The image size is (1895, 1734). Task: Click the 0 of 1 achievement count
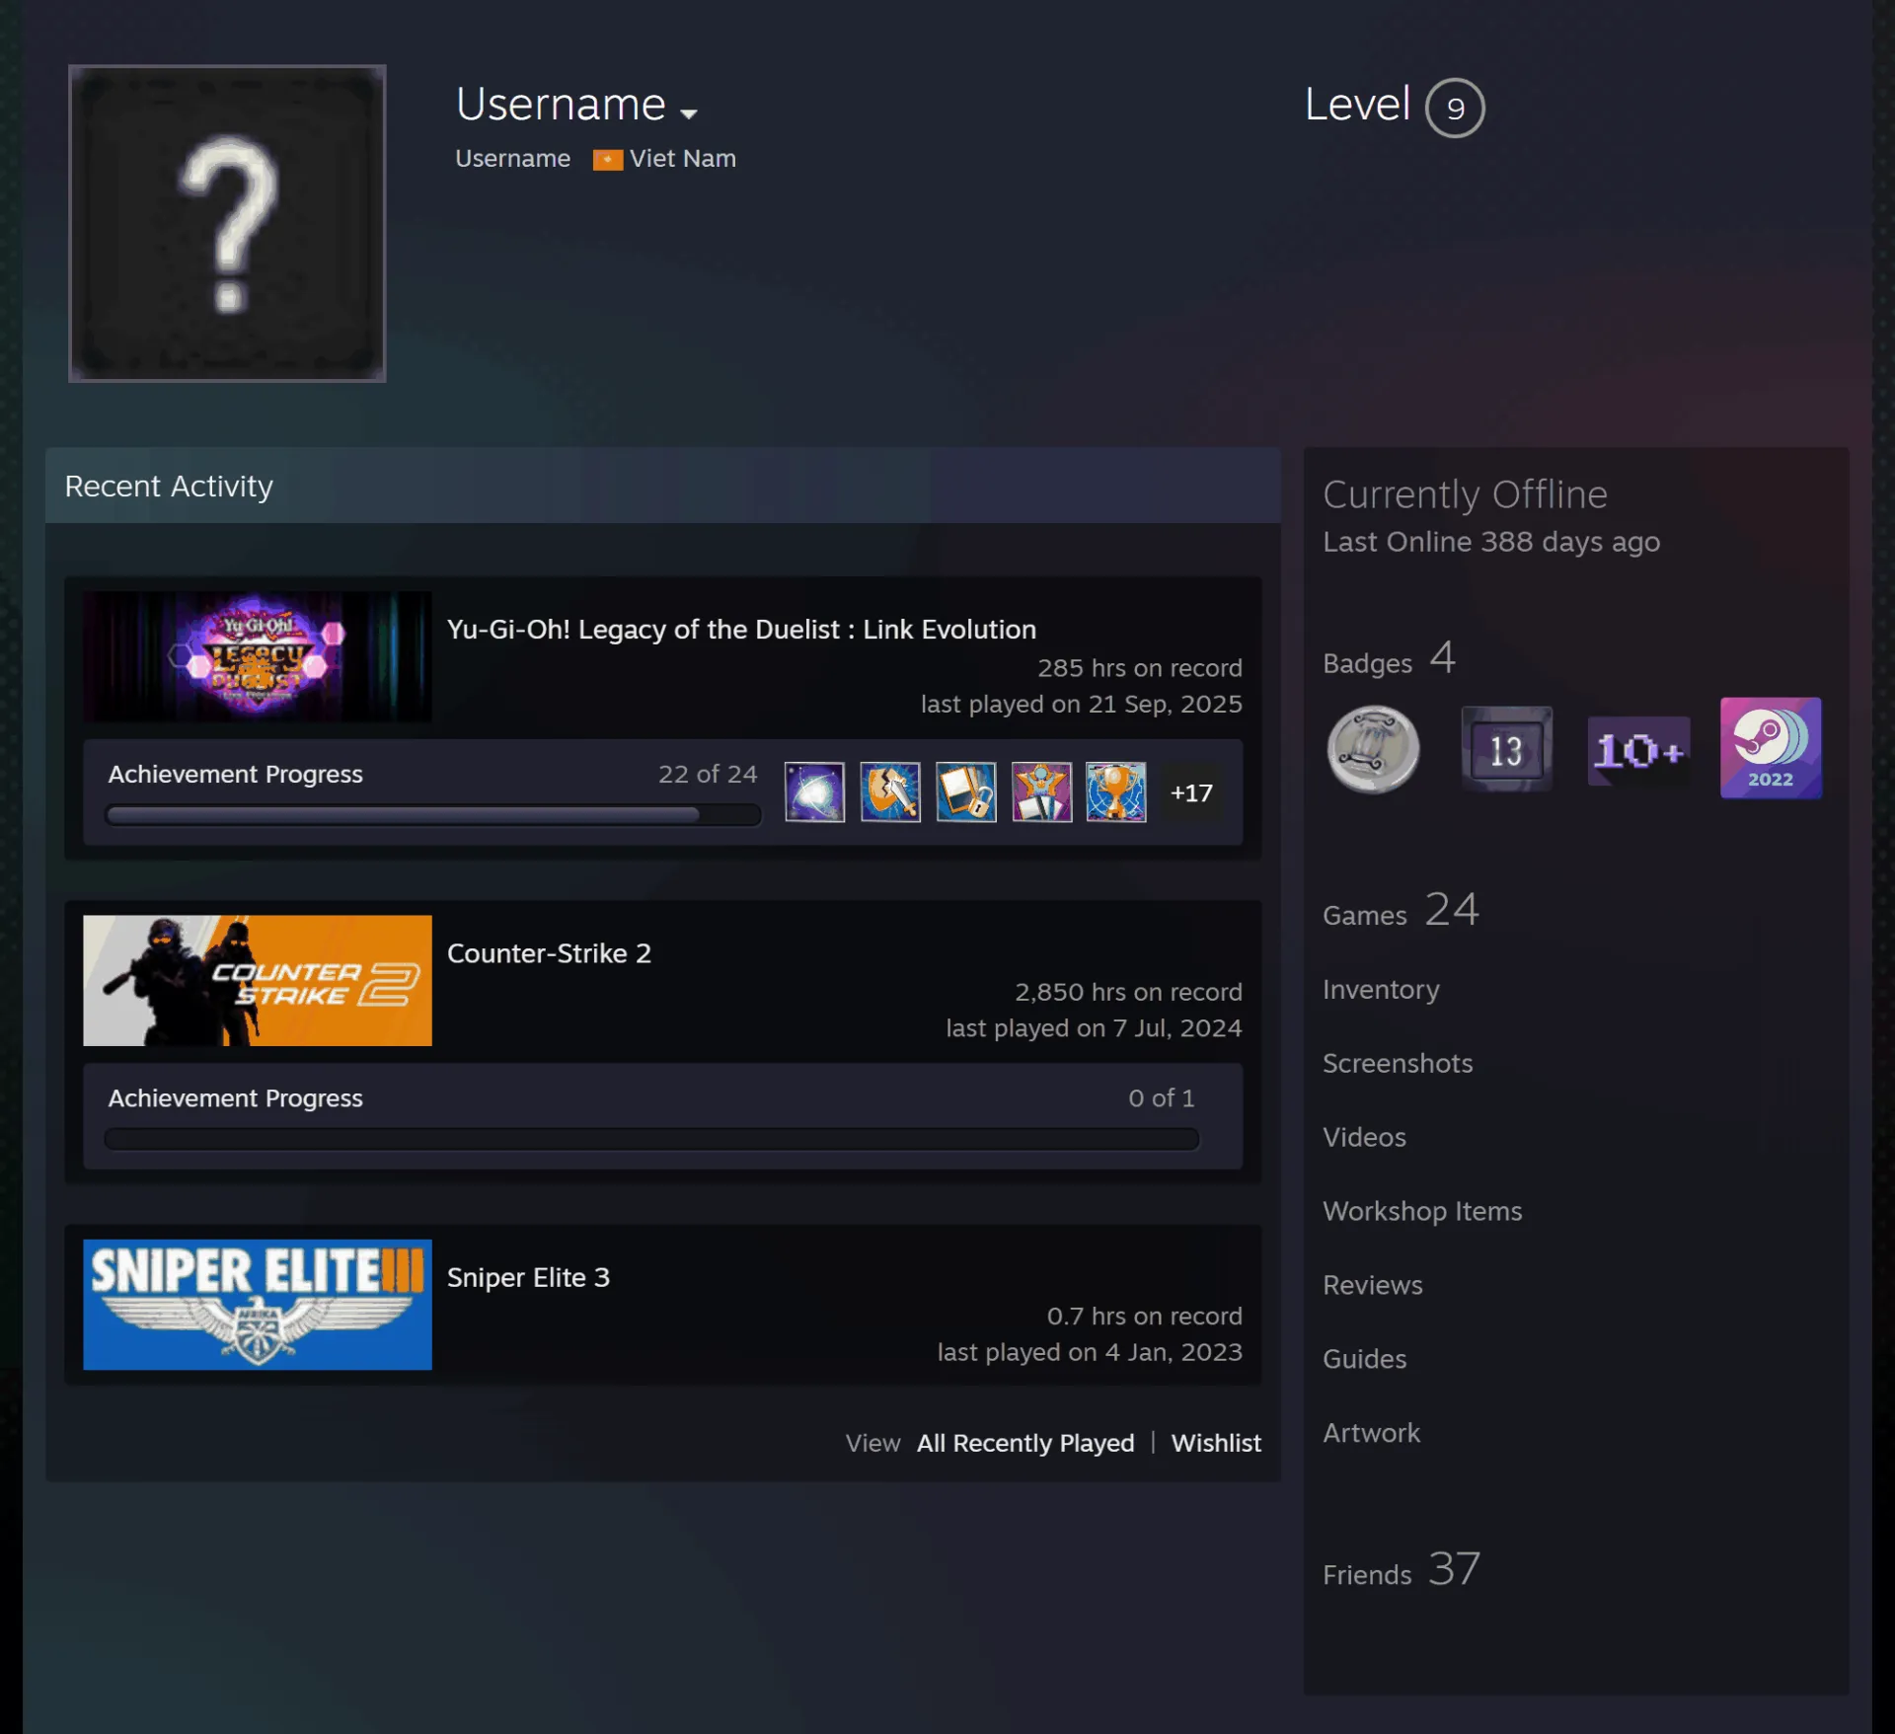1162,1097
